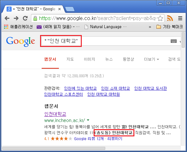Open the RSS feed extension icon

(170, 18)
